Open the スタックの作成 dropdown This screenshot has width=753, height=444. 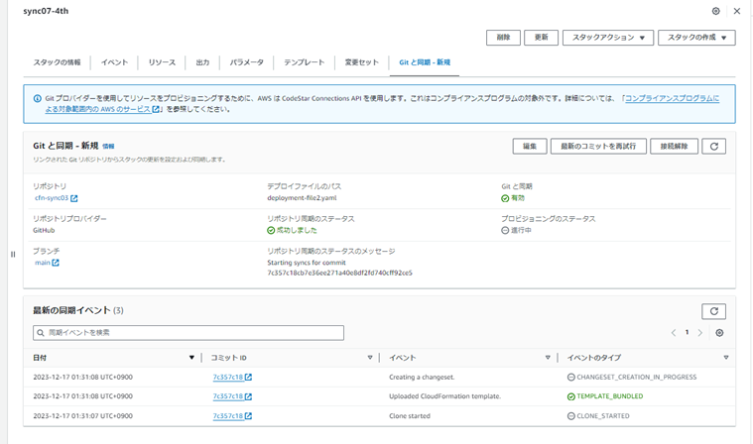696,38
